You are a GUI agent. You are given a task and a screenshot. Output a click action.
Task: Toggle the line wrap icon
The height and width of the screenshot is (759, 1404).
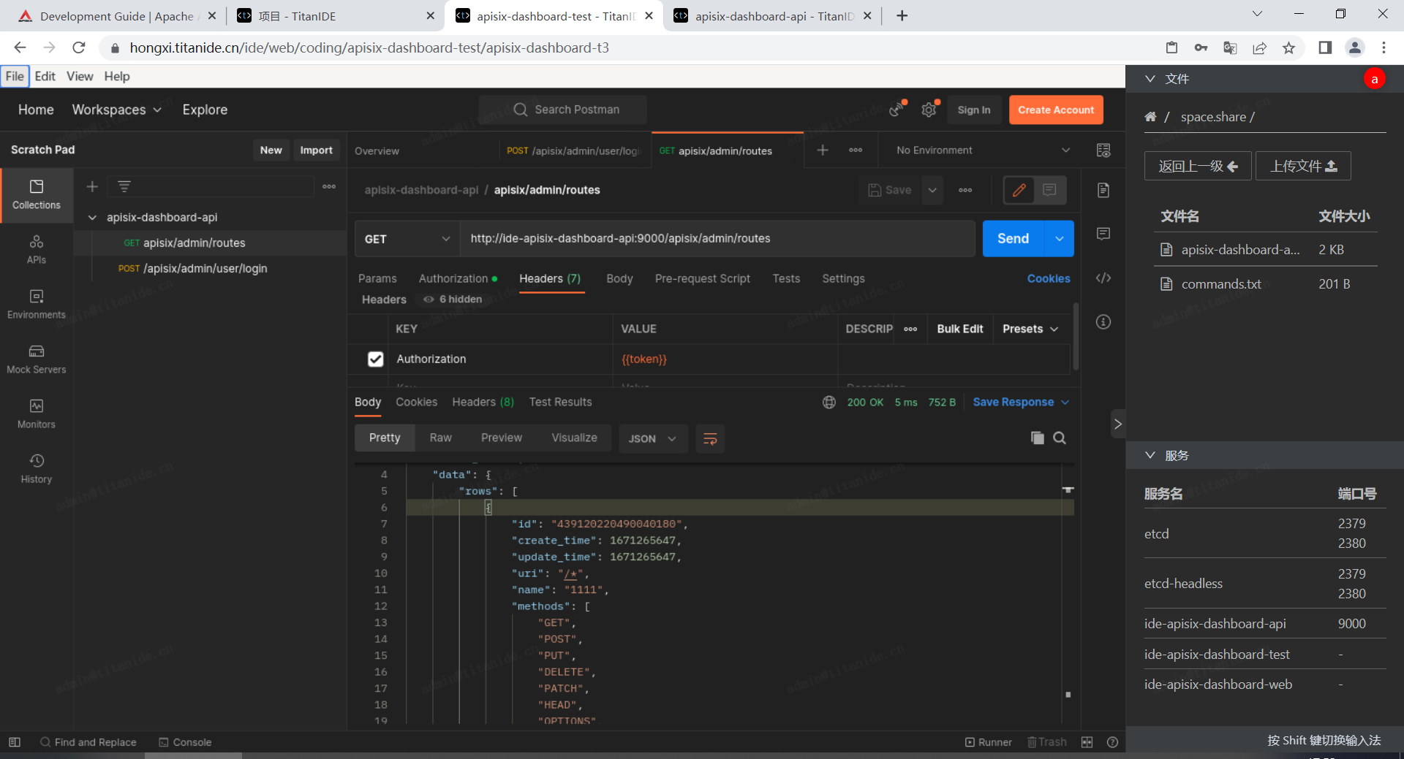[x=709, y=438]
